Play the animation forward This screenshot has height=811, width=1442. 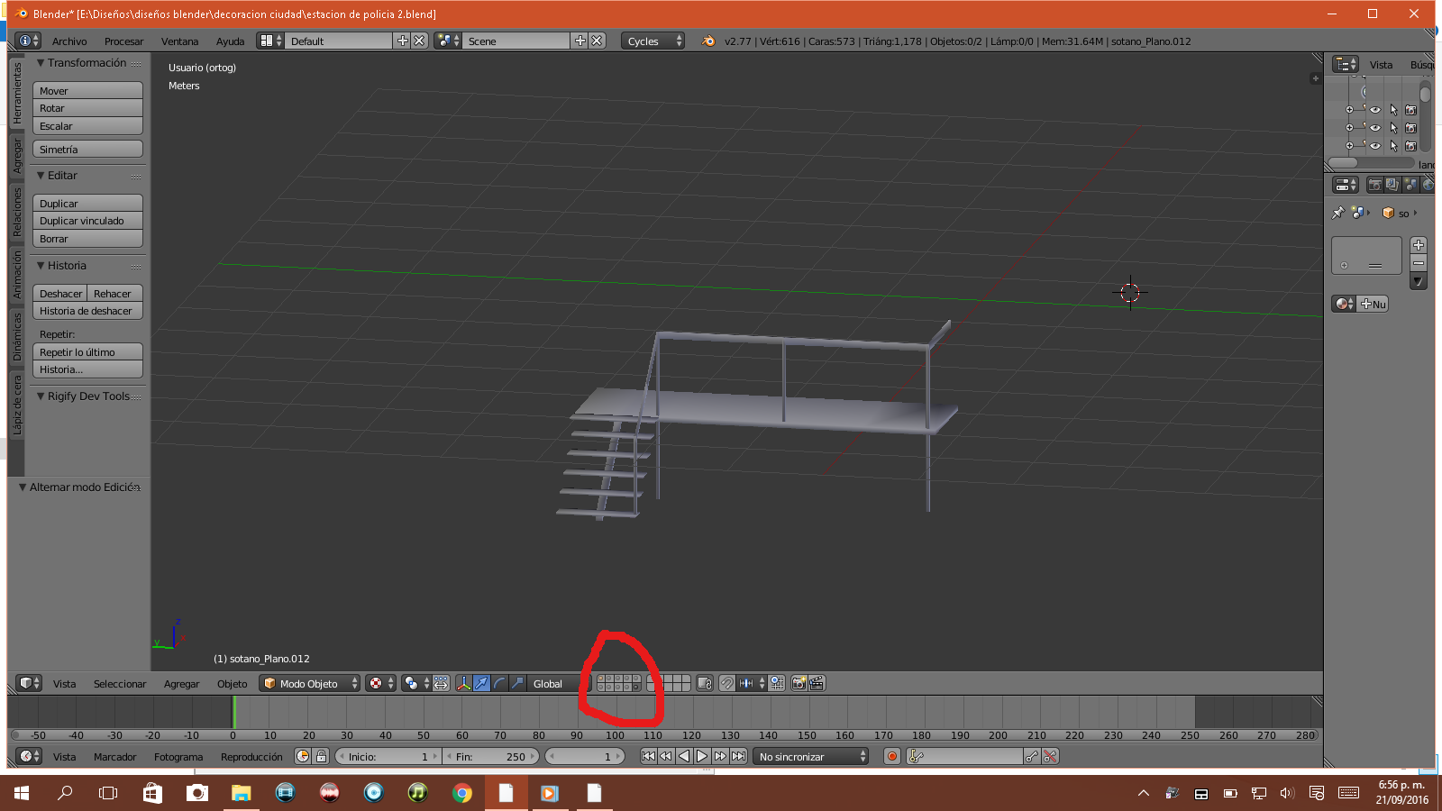pyautogui.click(x=702, y=756)
